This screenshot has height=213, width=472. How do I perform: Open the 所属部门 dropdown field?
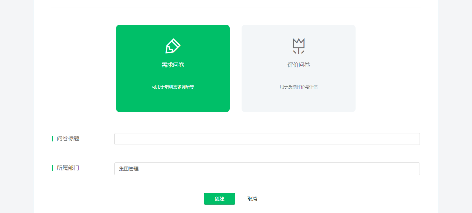(x=267, y=169)
